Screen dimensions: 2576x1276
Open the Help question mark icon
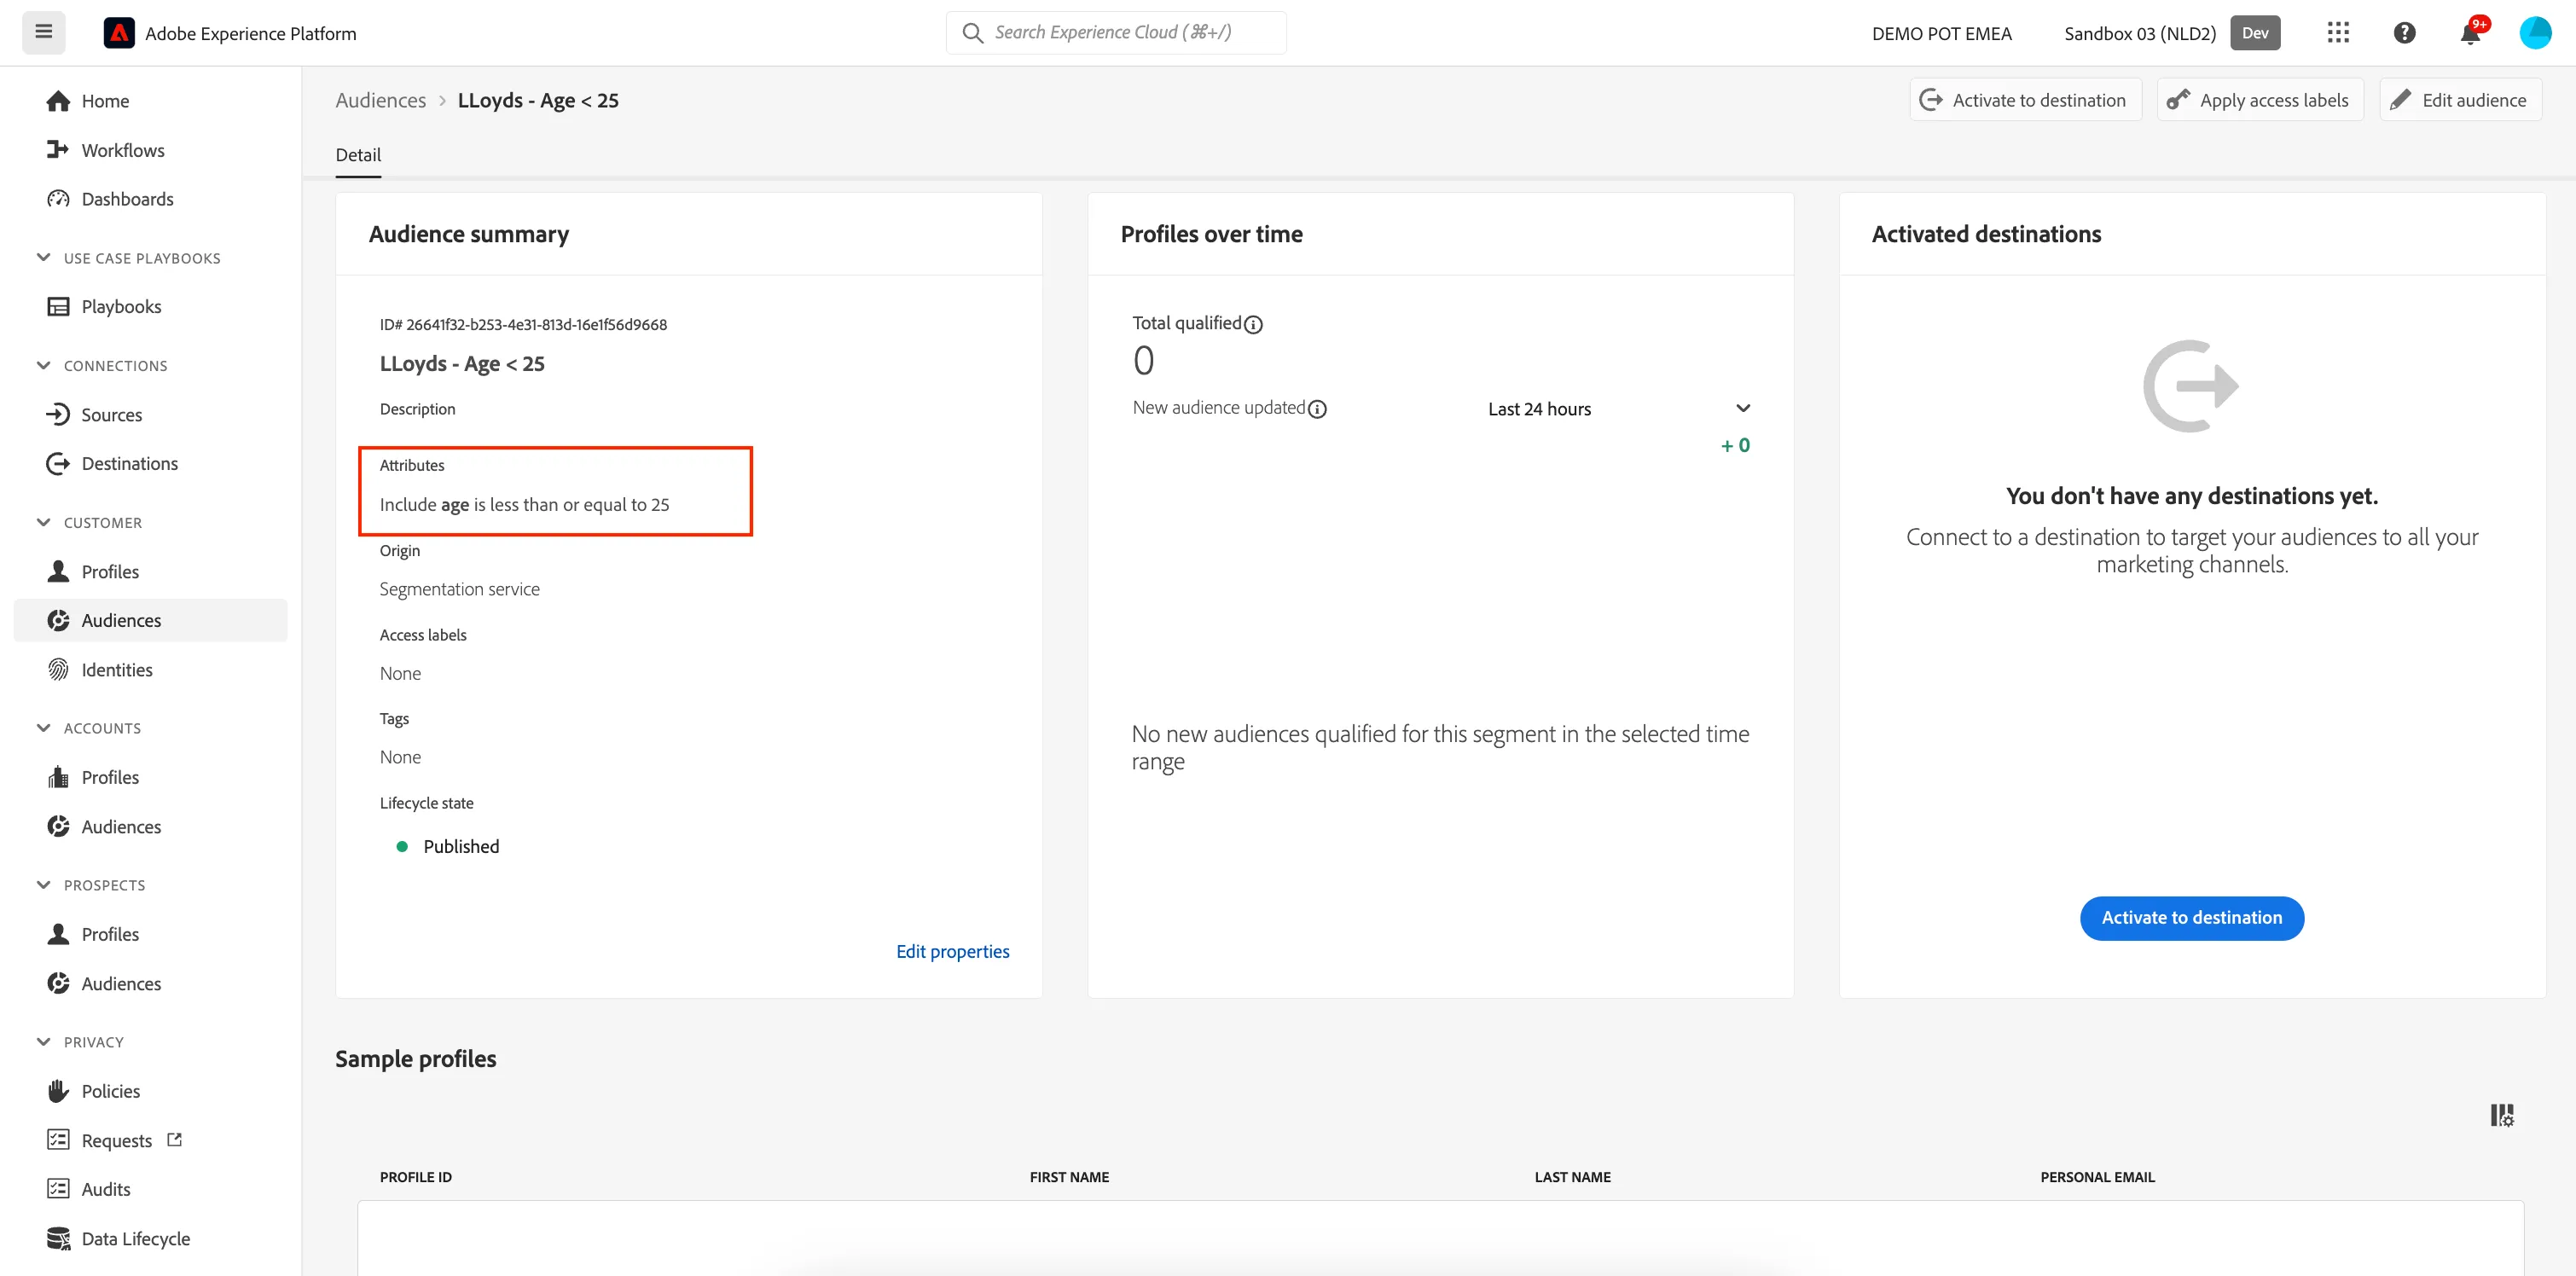(2404, 33)
